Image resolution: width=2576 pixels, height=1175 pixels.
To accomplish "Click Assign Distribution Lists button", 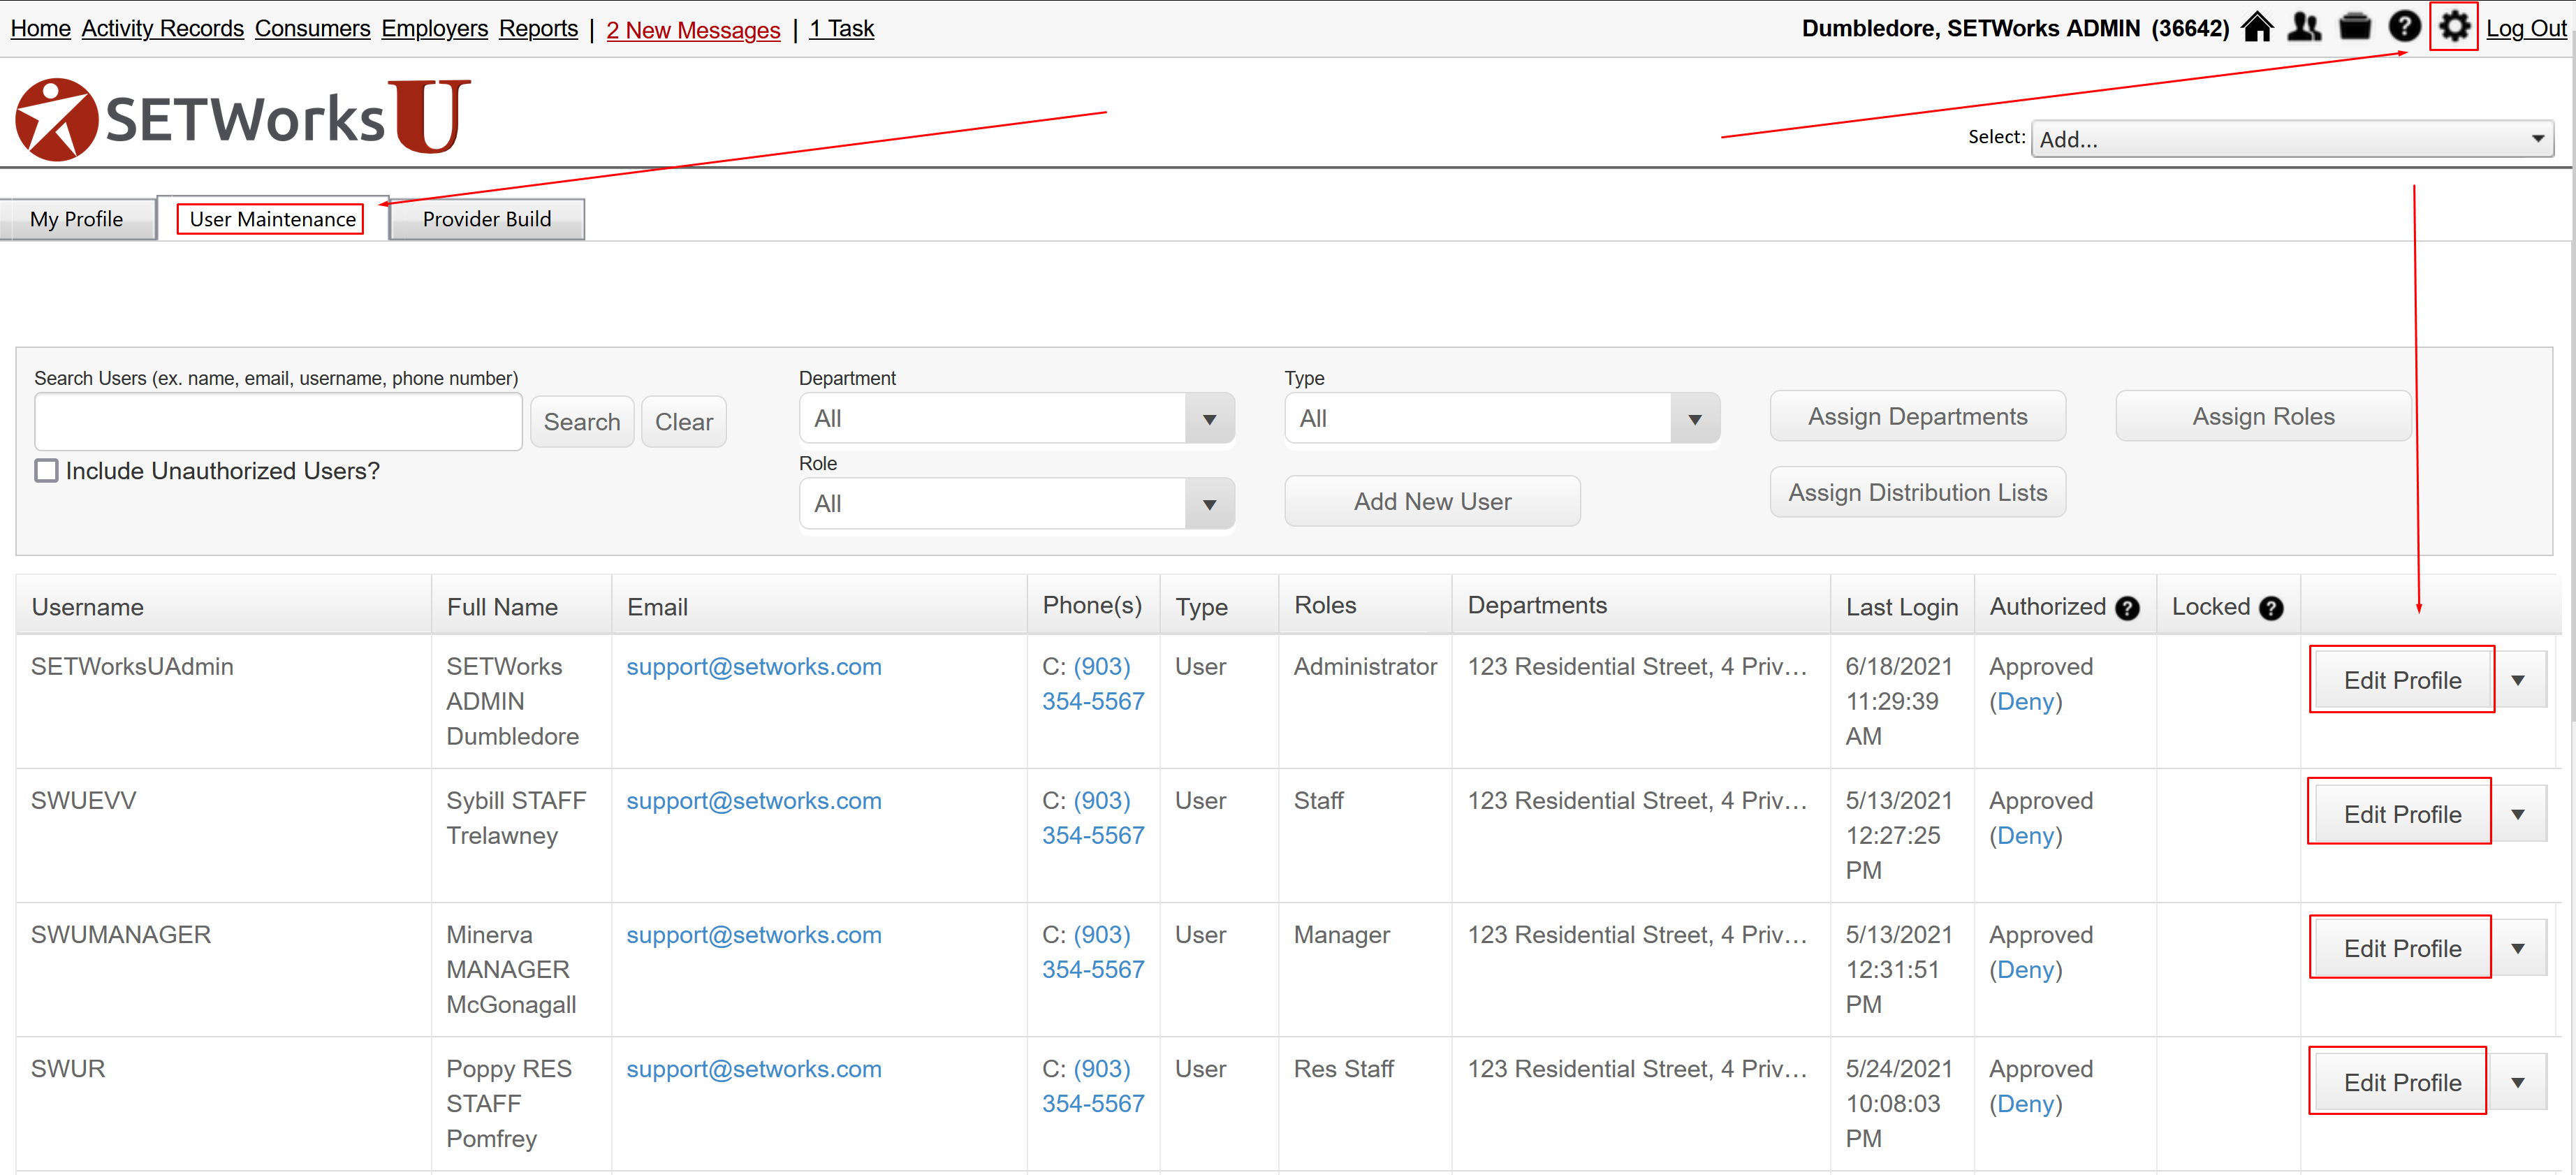I will tap(1917, 493).
